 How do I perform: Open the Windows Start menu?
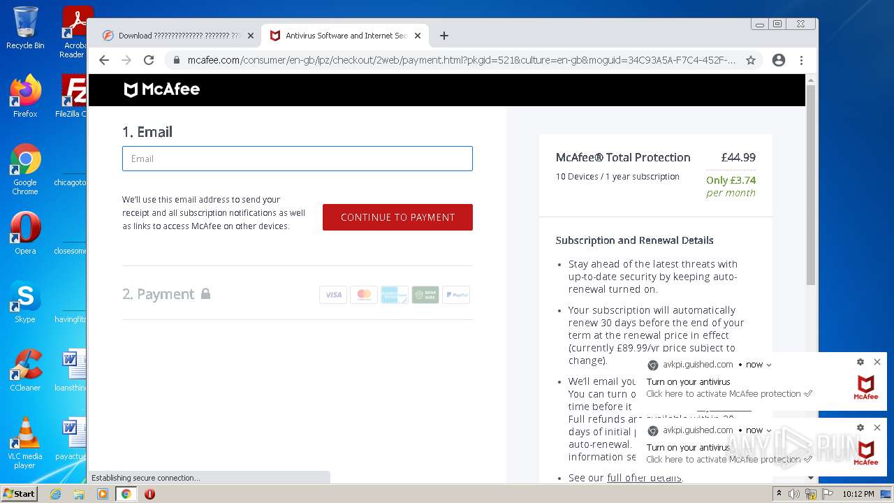tap(20, 493)
